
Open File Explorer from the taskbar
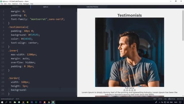[15, 102]
